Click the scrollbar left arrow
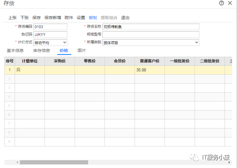The width and height of the screenshot is (237, 168). tap(17, 162)
